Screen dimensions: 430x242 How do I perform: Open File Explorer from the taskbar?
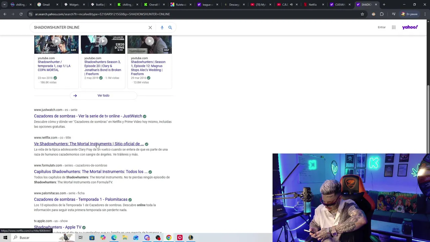[125, 238]
